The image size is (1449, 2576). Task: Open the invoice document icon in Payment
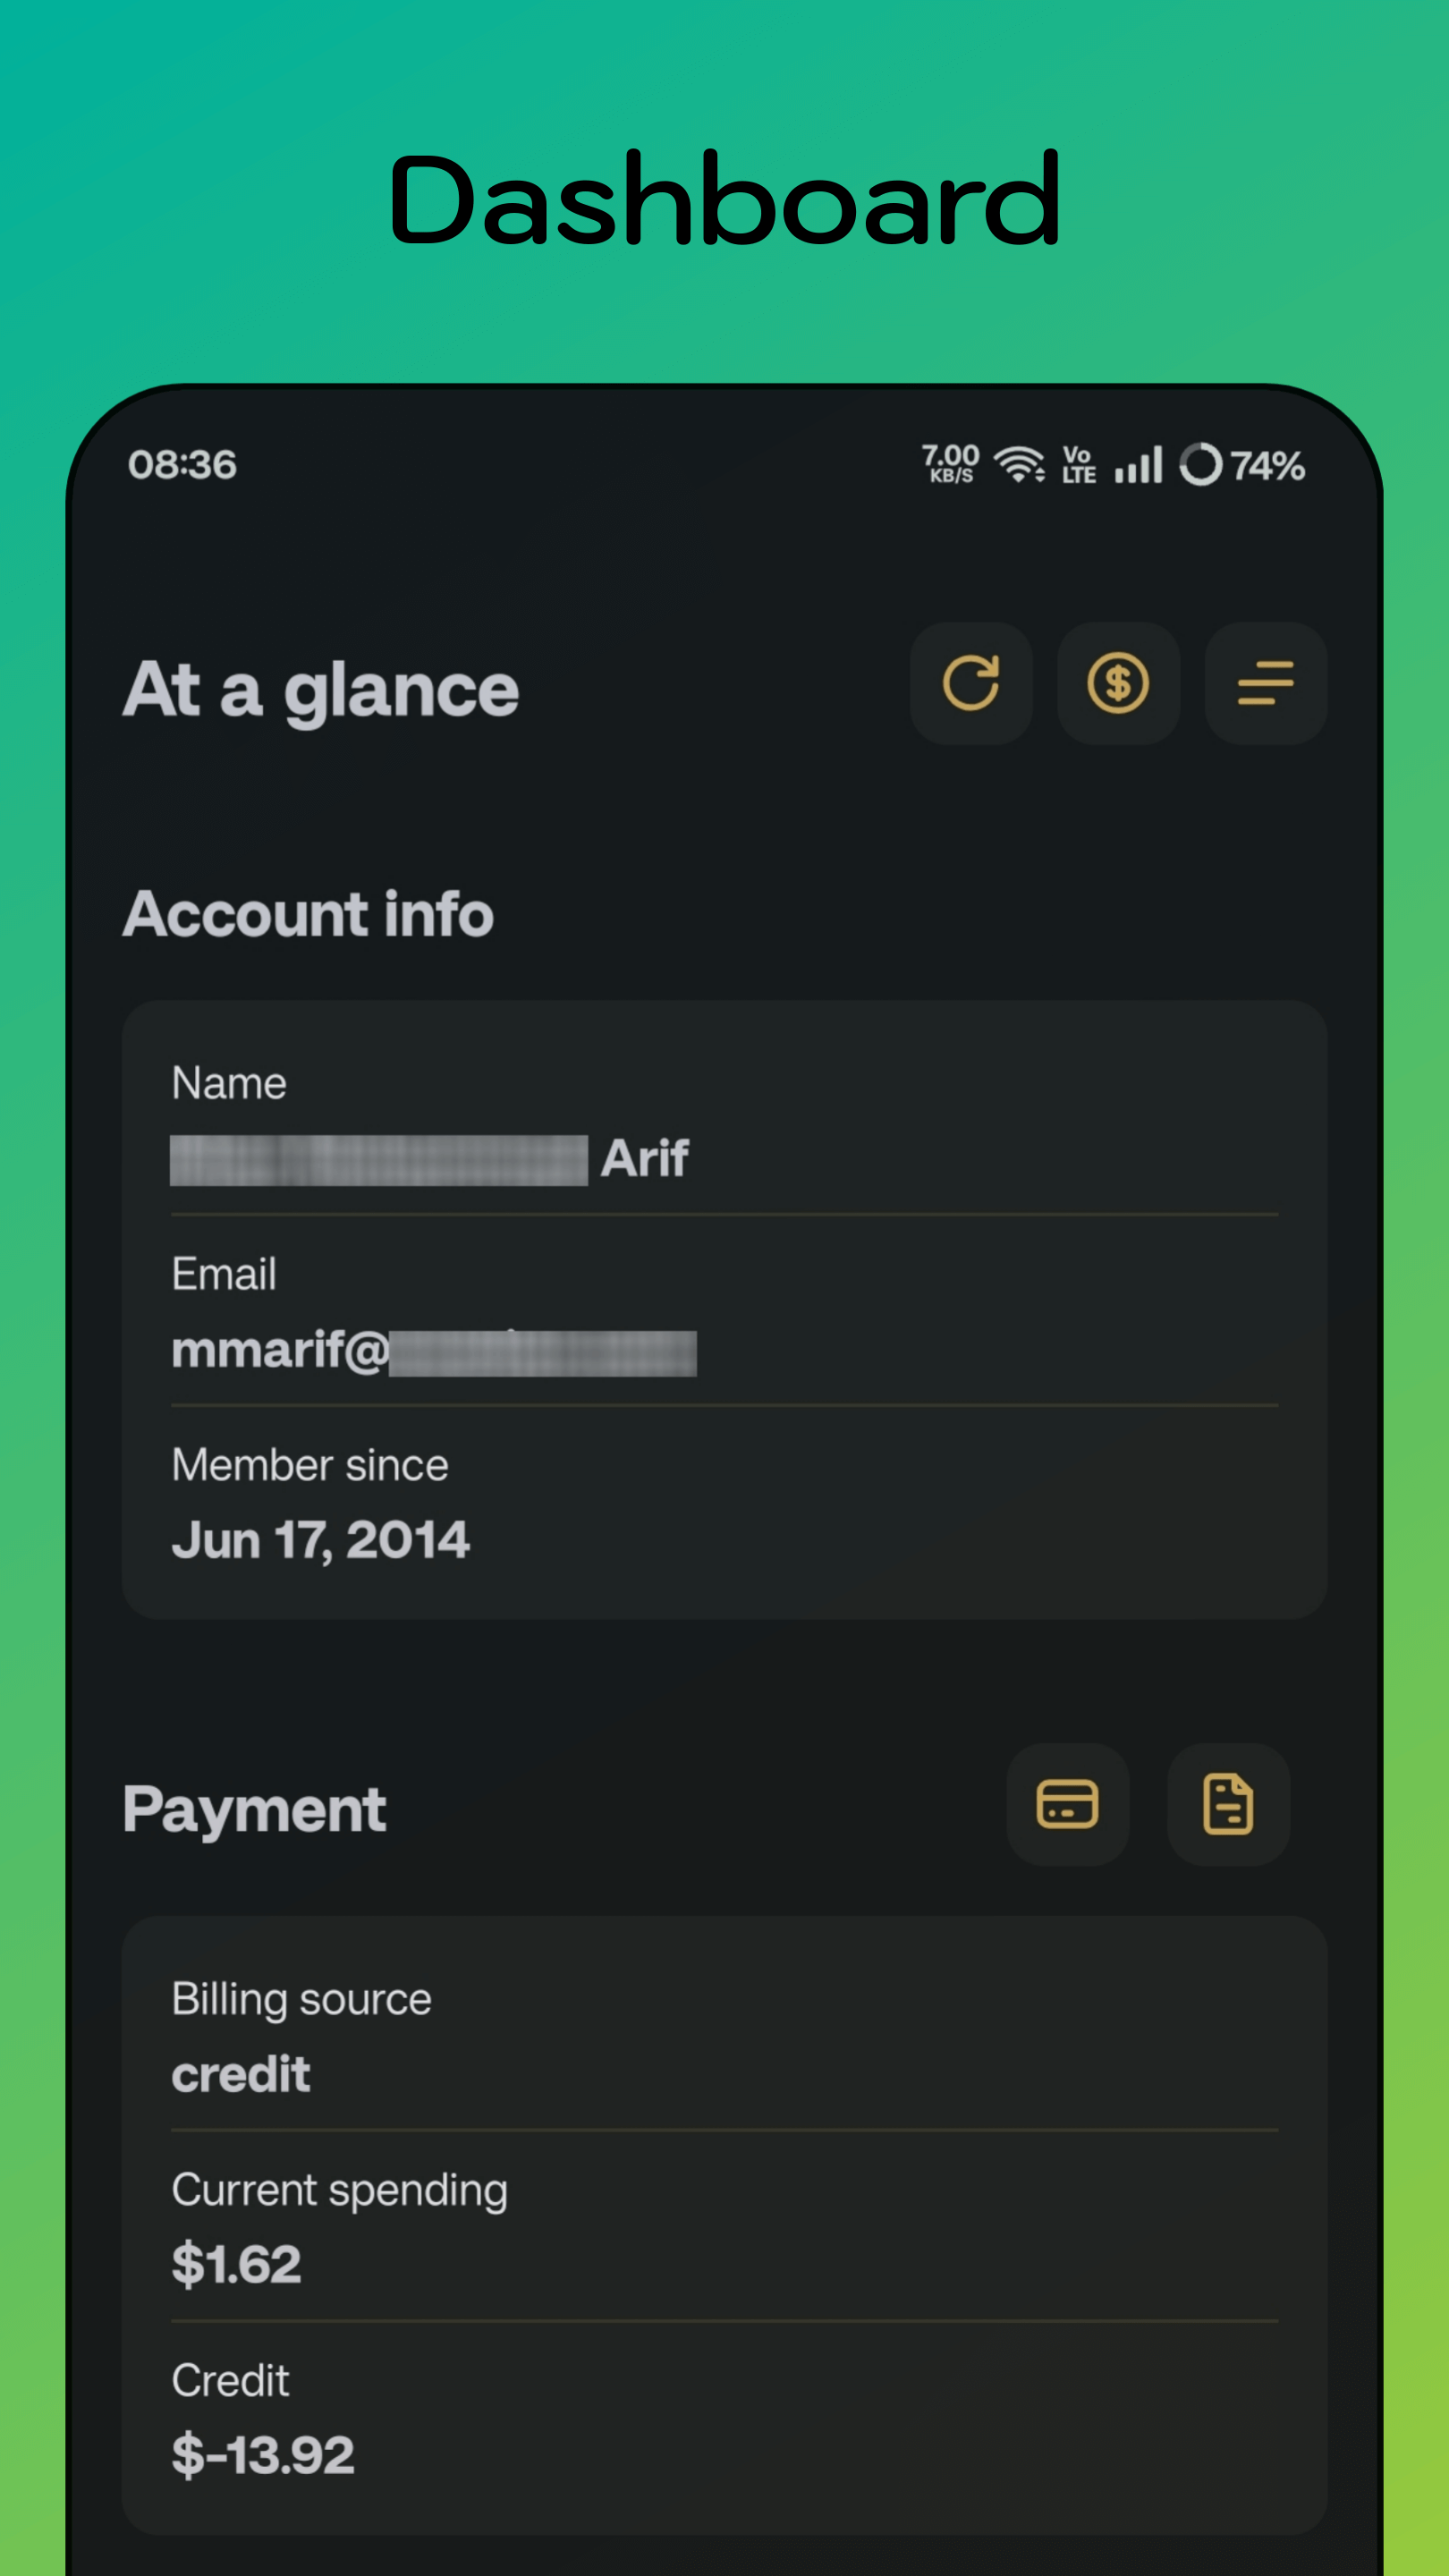[1228, 1805]
